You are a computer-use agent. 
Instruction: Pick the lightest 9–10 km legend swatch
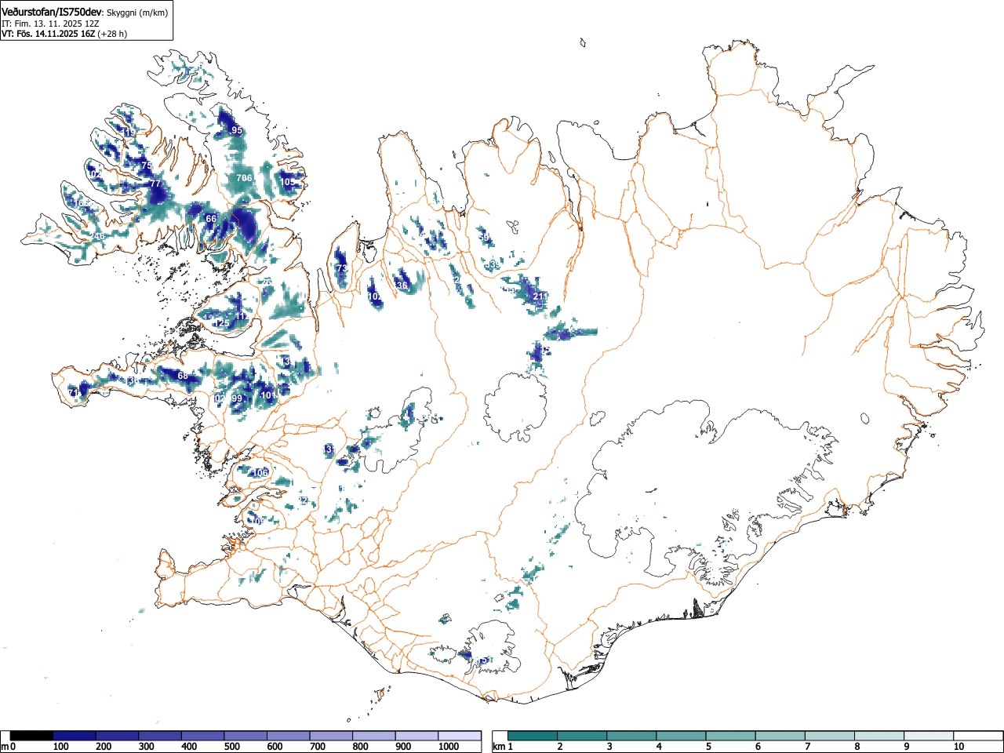[x=928, y=736]
